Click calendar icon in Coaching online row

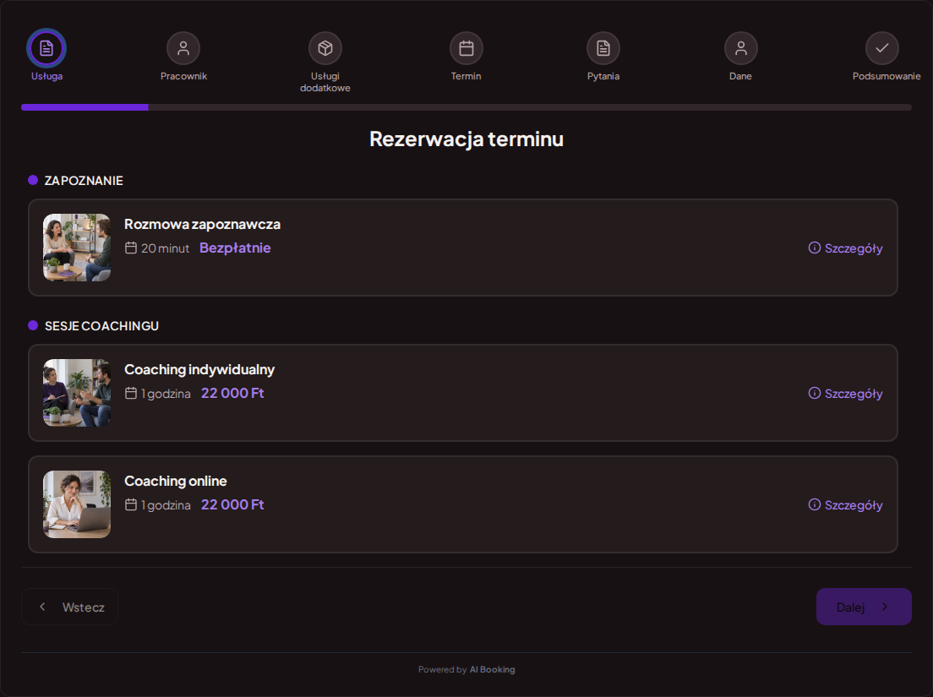[131, 504]
